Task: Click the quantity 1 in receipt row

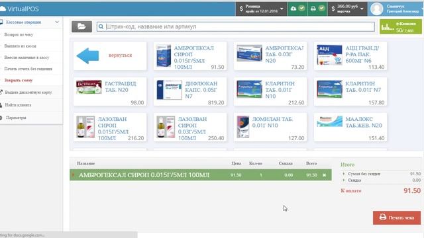Action: pos(260,175)
